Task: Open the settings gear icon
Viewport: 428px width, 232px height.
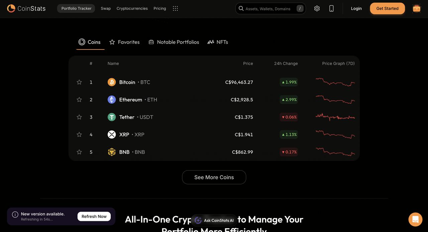Action: pos(317,8)
